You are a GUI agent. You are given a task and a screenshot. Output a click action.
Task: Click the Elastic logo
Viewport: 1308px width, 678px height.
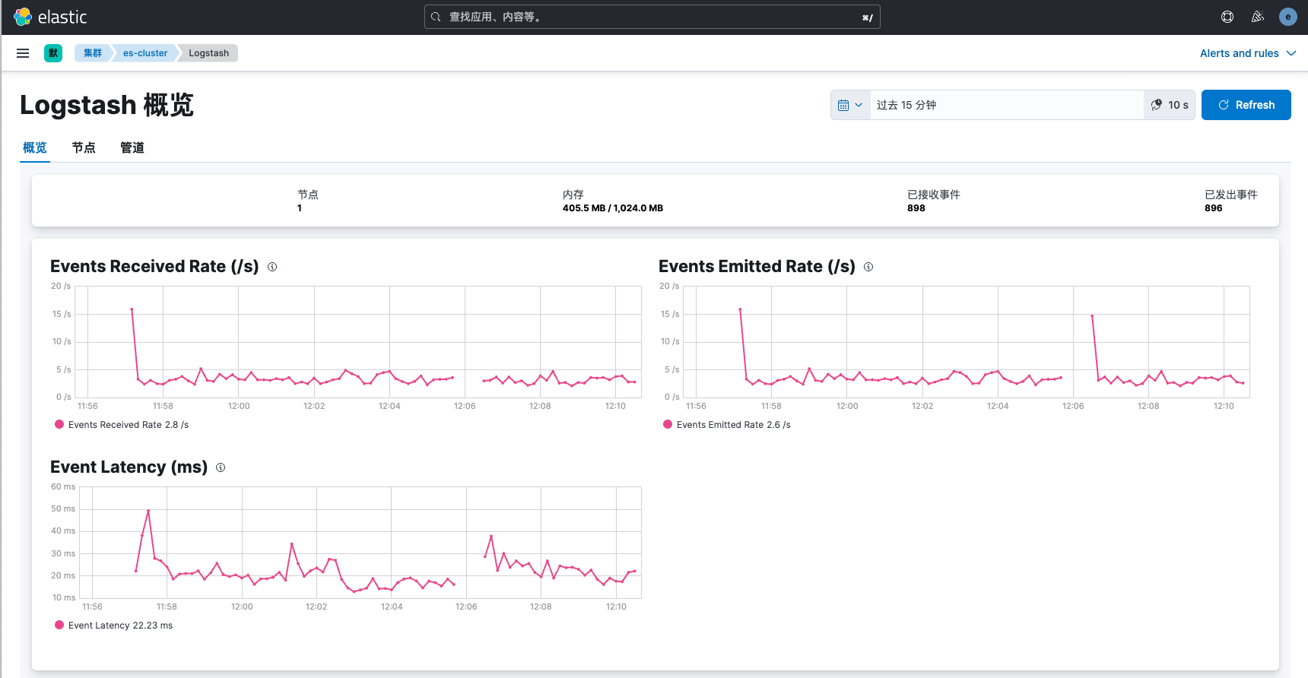50,17
